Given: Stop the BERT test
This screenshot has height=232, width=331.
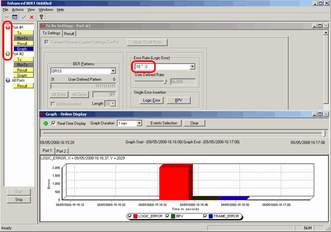Looking at the screenshot, I should [19, 199].
